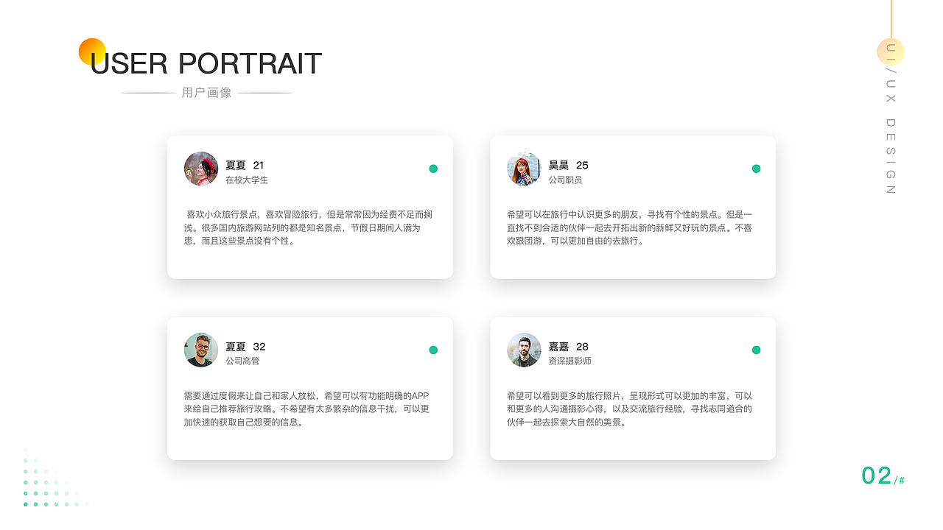This screenshot has height=530, width=943.
Task: Click the green status dot on 公司高管 card
Action: (433, 350)
